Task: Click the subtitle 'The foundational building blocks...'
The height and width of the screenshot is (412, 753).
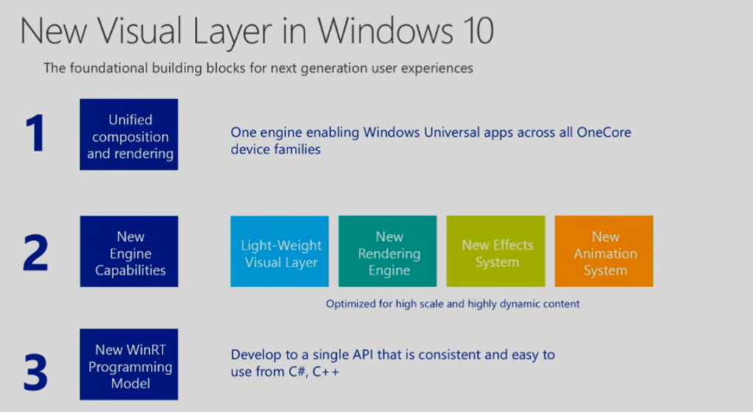Action: (x=258, y=68)
